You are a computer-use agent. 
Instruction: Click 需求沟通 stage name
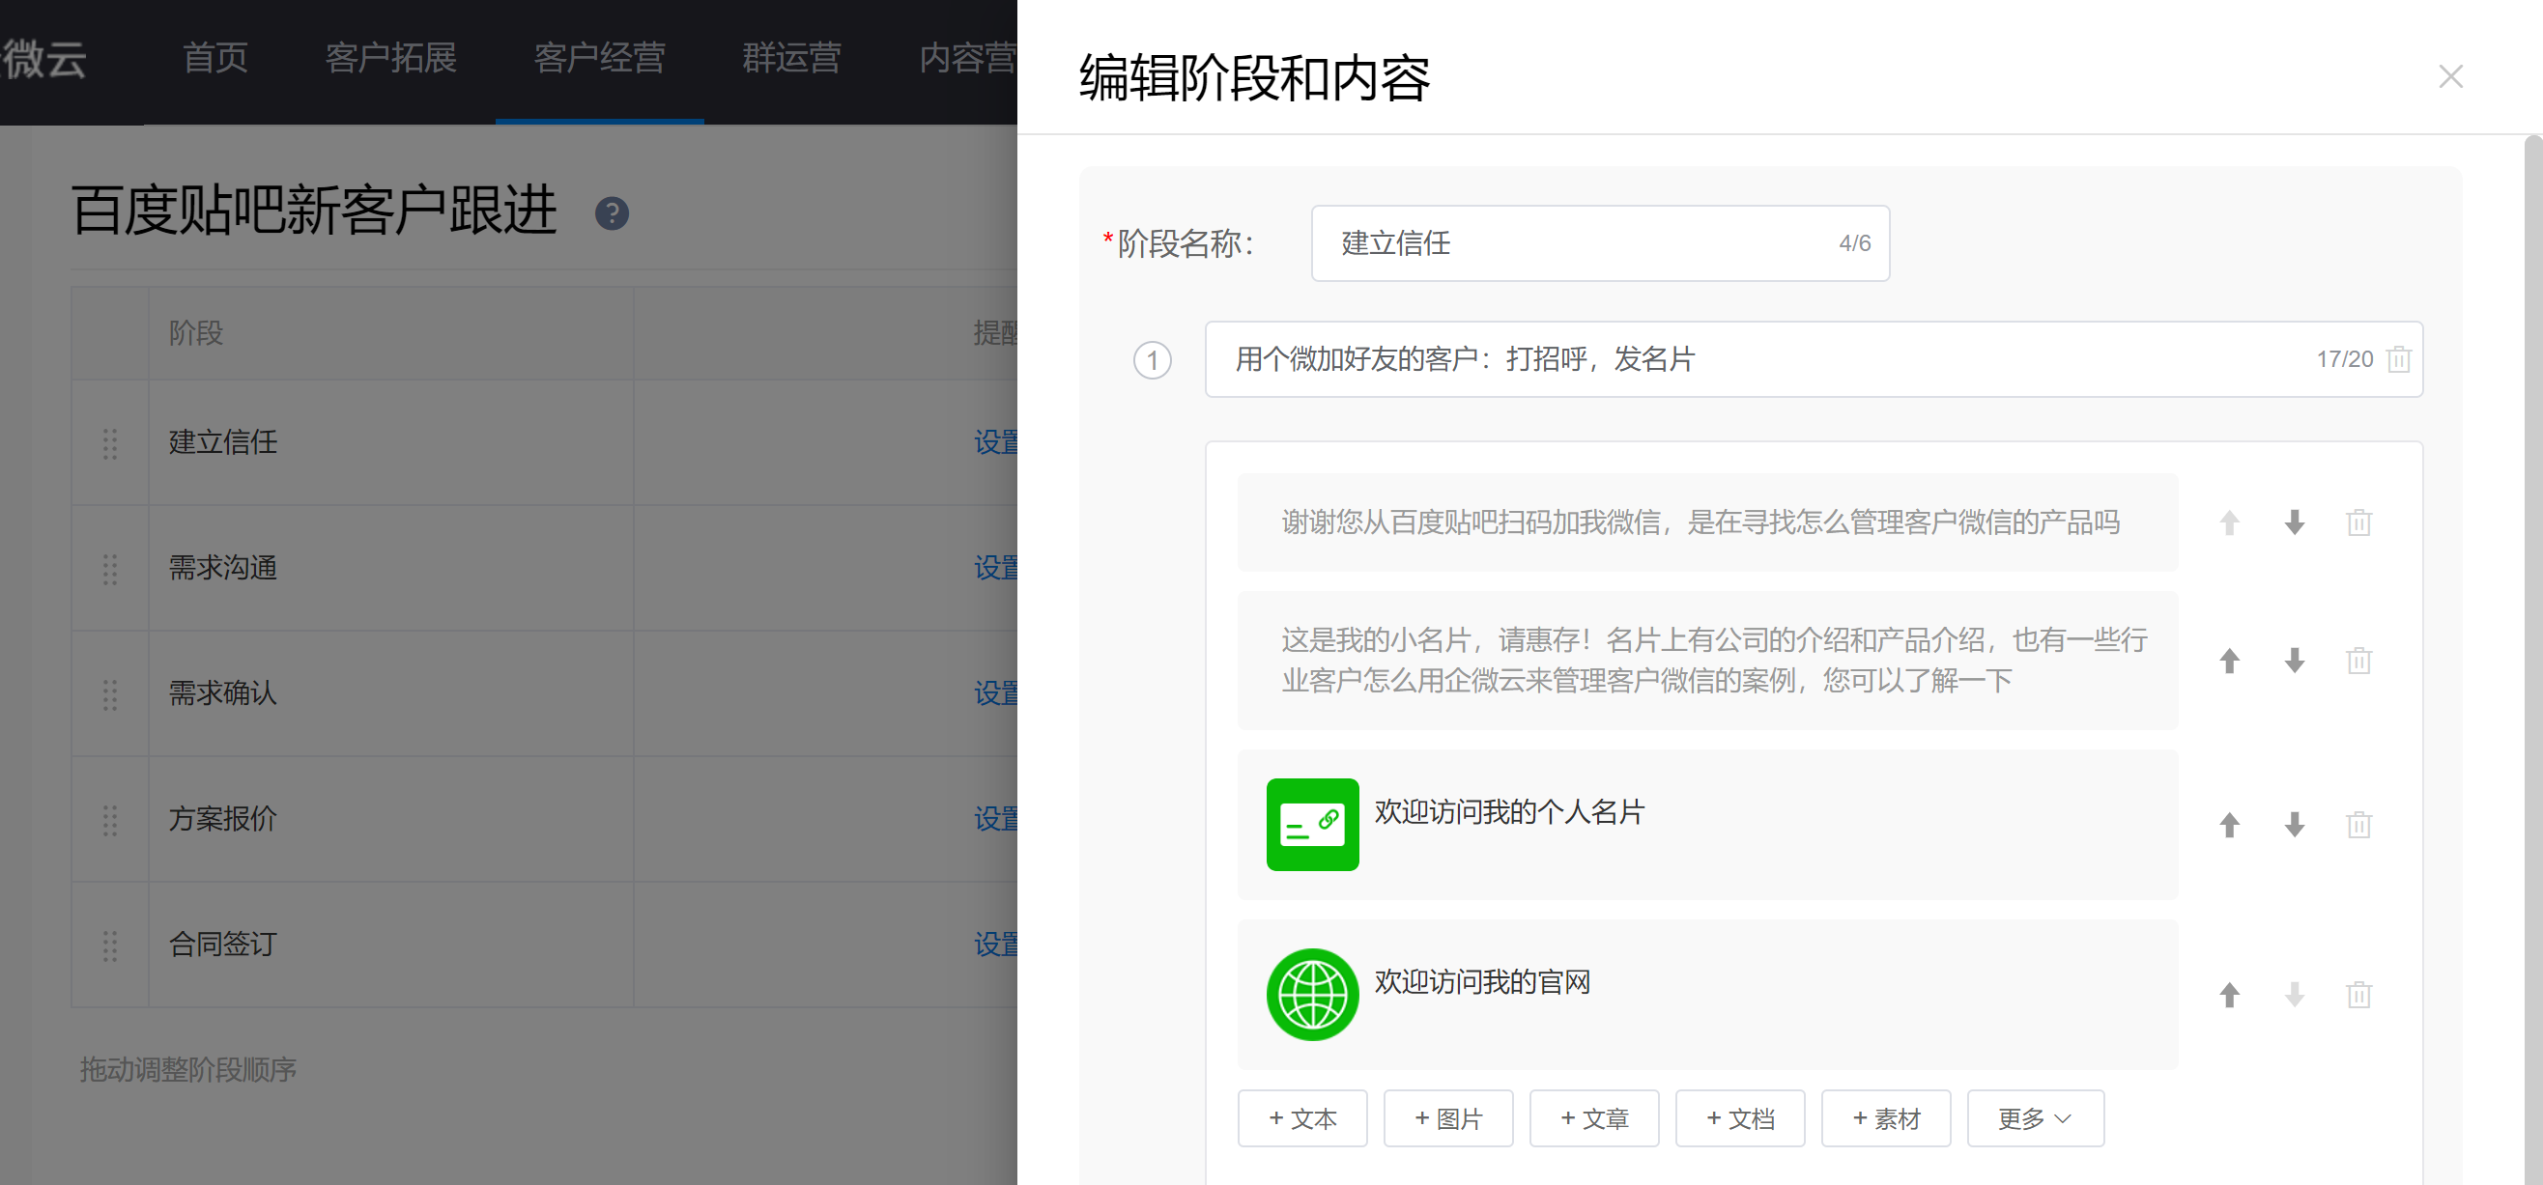(223, 567)
